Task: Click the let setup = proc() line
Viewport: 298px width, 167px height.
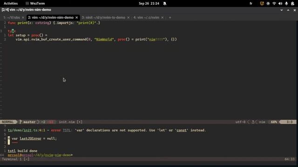Action: (27, 35)
